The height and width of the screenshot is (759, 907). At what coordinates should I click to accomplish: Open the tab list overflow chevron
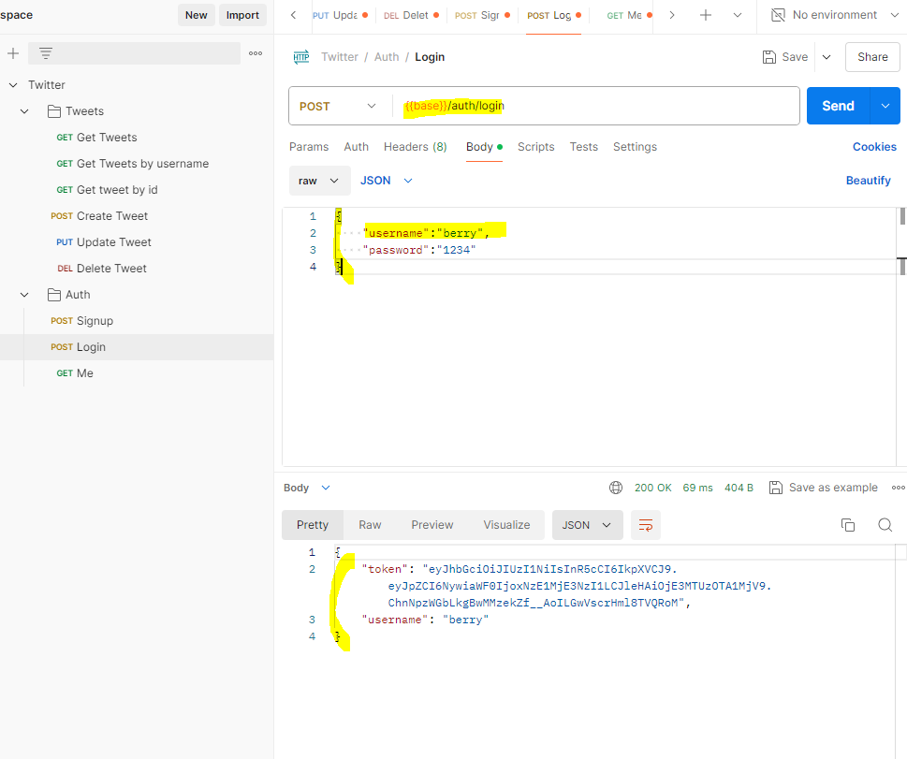click(x=737, y=15)
